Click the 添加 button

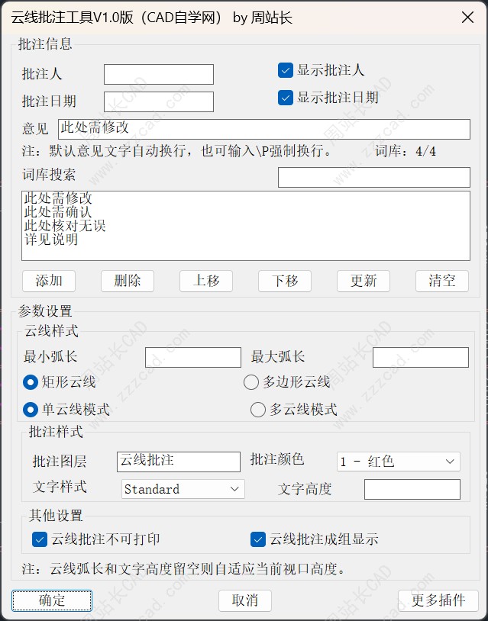click(x=49, y=281)
